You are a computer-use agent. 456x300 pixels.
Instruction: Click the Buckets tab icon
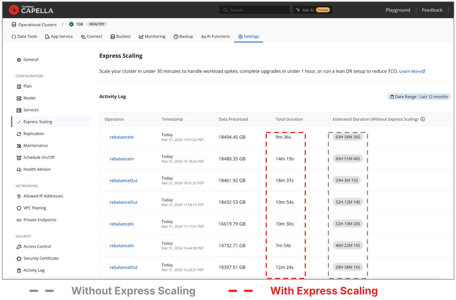113,36
